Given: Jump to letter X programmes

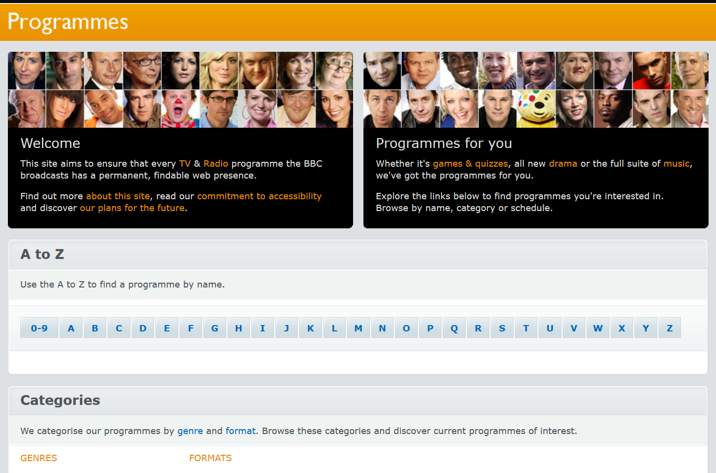Looking at the screenshot, I should [x=622, y=328].
